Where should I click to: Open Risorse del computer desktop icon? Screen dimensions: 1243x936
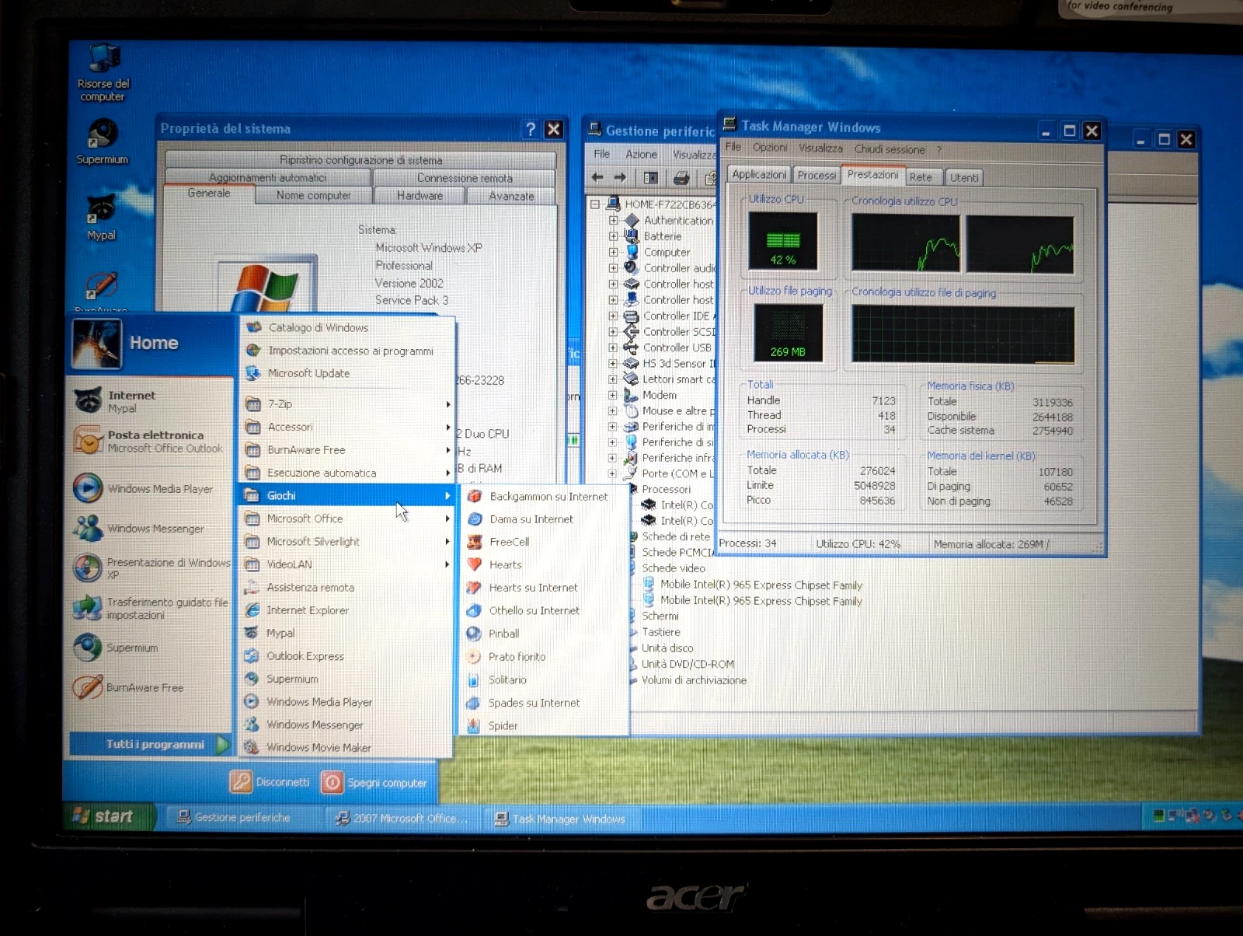103,73
